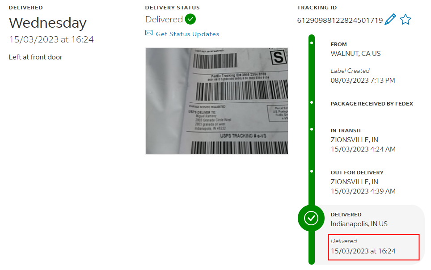This screenshot has width=431, height=270.
Task: Click the OUT FOR DELIVERY heading
Action: [357, 173]
